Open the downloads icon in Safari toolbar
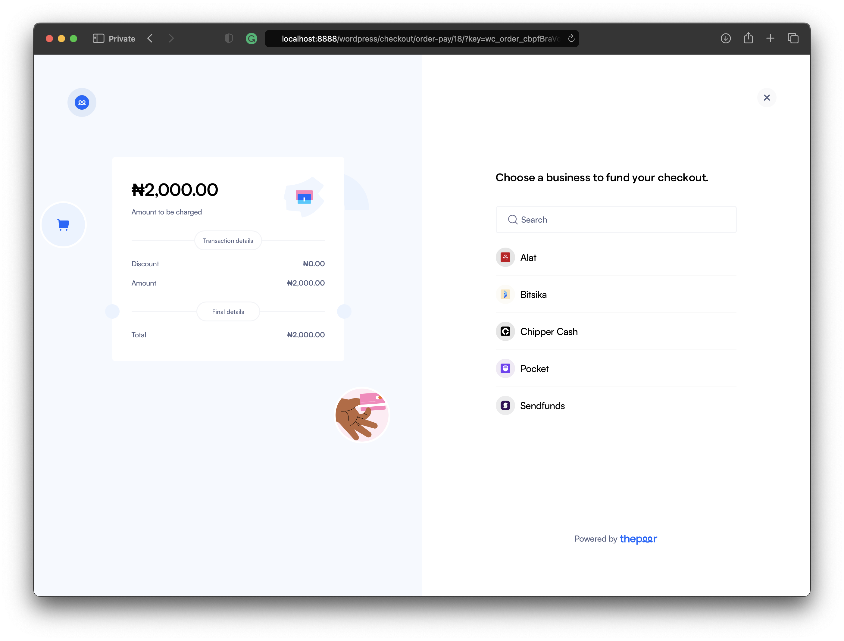Viewport: 844px width, 641px height. point(725,39)
